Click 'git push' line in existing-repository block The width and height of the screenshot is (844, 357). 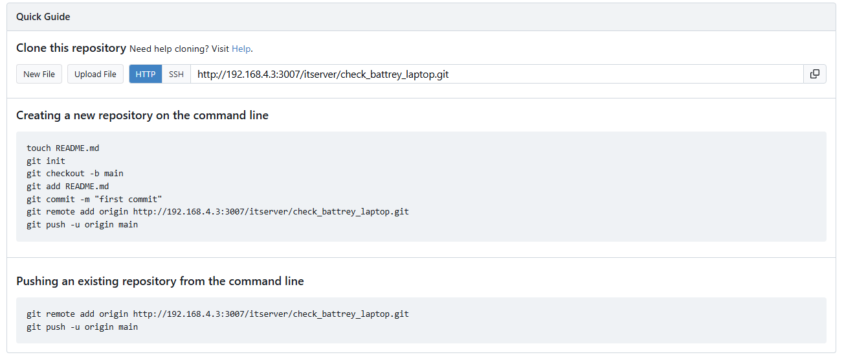(x=82, y=327)
